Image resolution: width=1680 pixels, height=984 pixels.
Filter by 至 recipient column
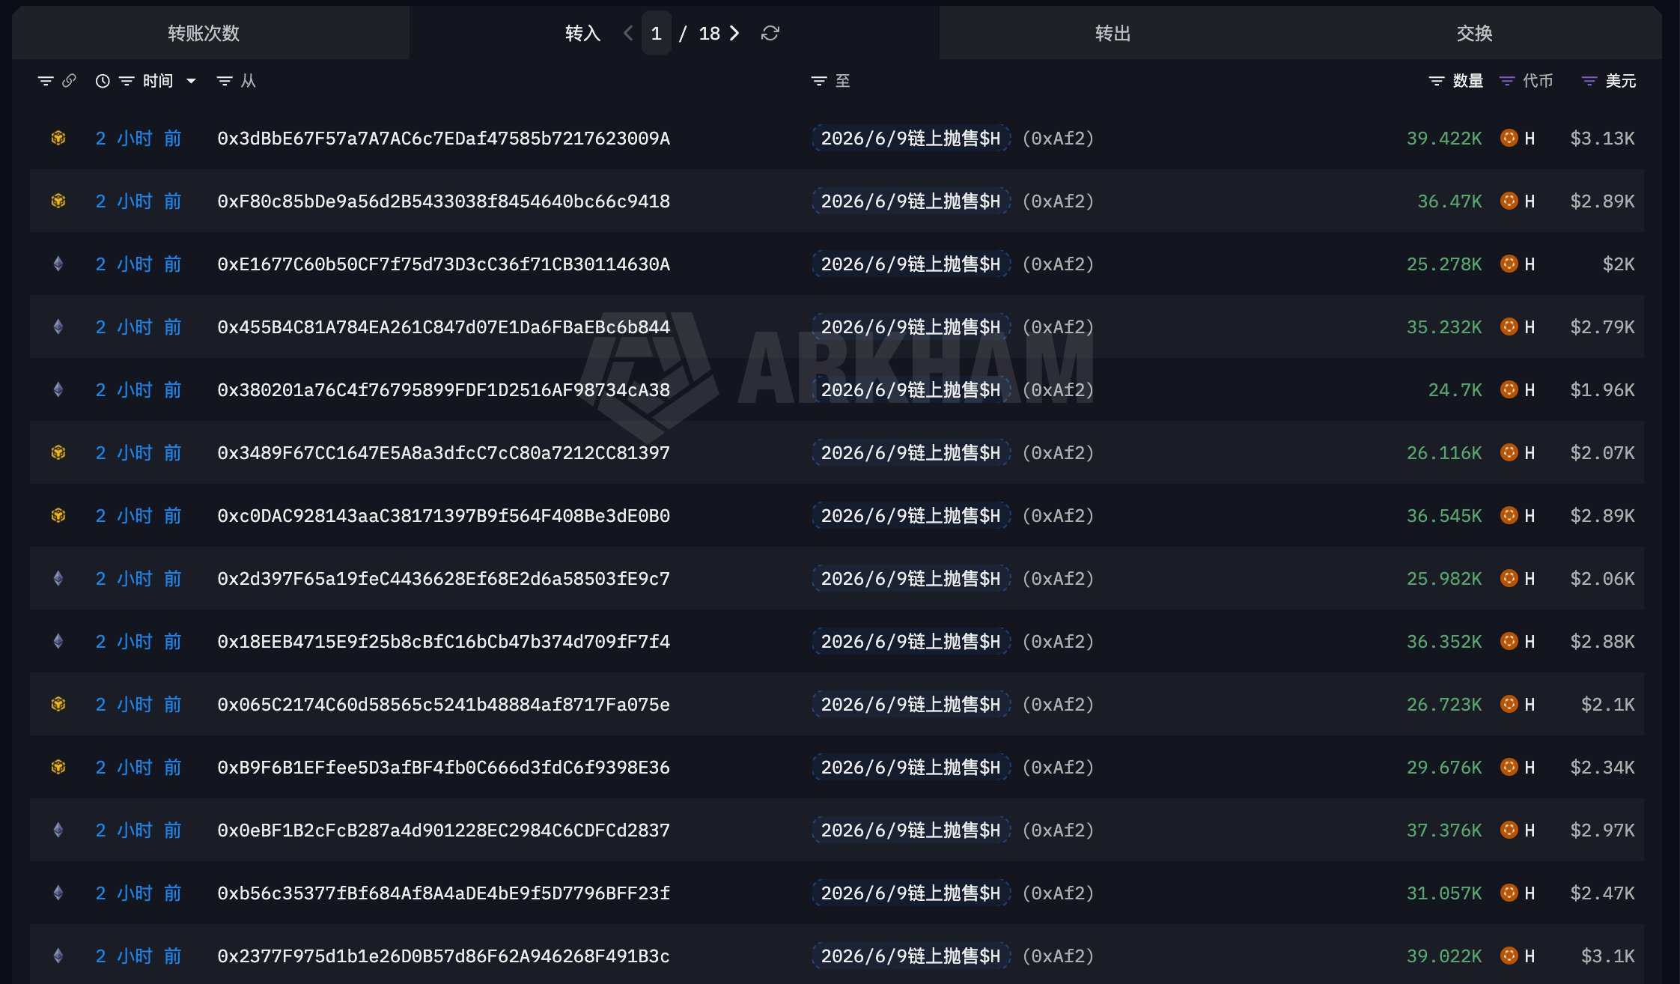(x=819, y=81)
